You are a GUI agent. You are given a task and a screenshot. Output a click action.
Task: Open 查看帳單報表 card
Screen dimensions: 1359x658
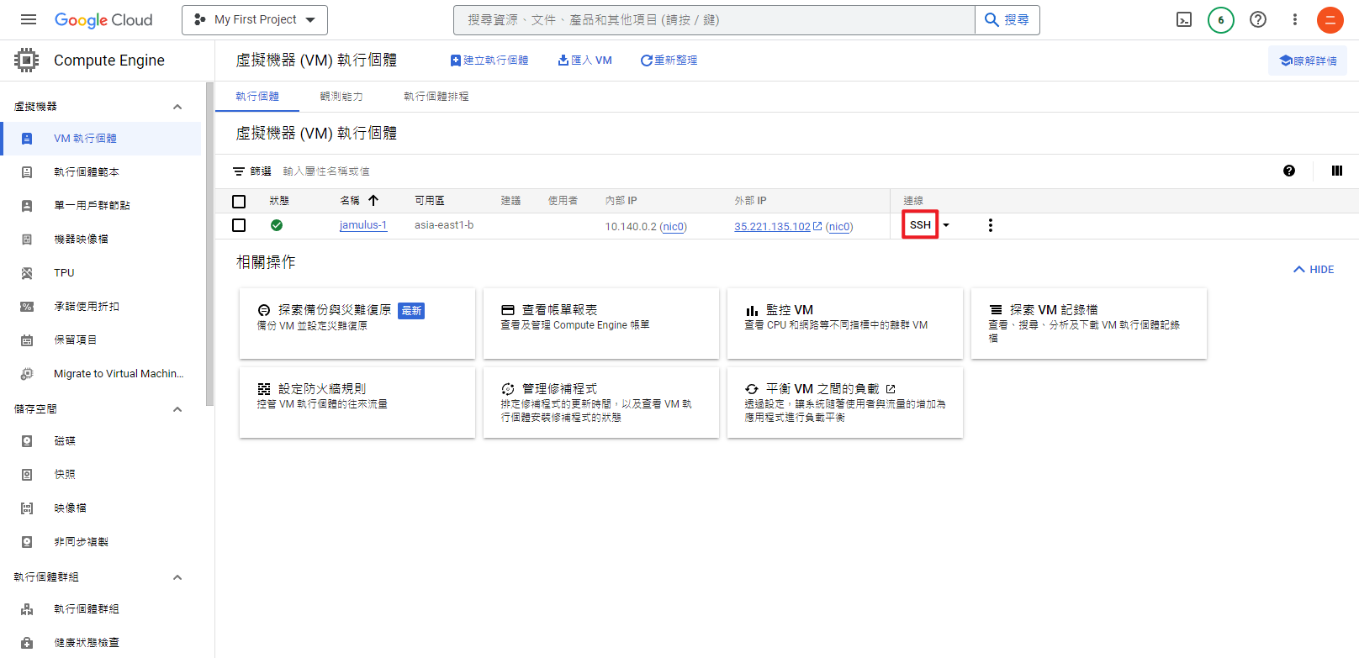tap(601, 324)
